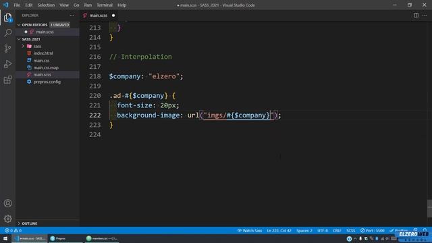Viewport: 432px width, 243px height.
Task: Open the Source Control view
Action: [x=7, y=49]
